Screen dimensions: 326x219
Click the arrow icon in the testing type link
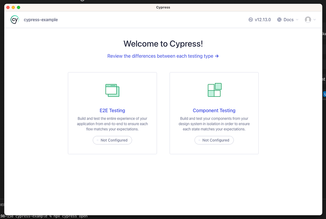click(217, 56)
